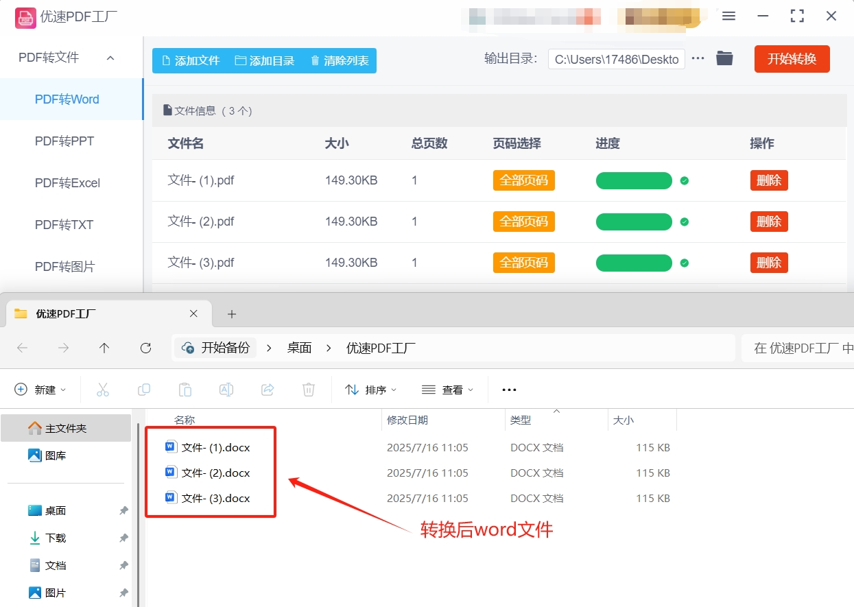Open the 排序 (Sort) dropdown
This screenshot has height=607, width=854.
[x=370, y=389]
